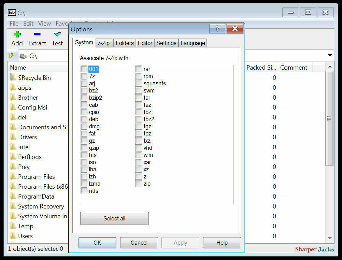342x260 pixels.
Task: Open $Recycle.Bin folder icon
Action: point(13,77)
